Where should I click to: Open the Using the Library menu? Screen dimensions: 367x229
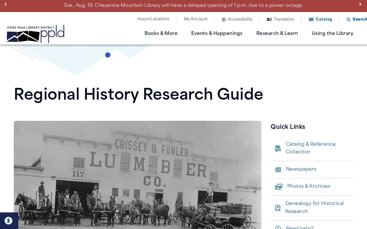pyautogui.click(x=333, y=33)
